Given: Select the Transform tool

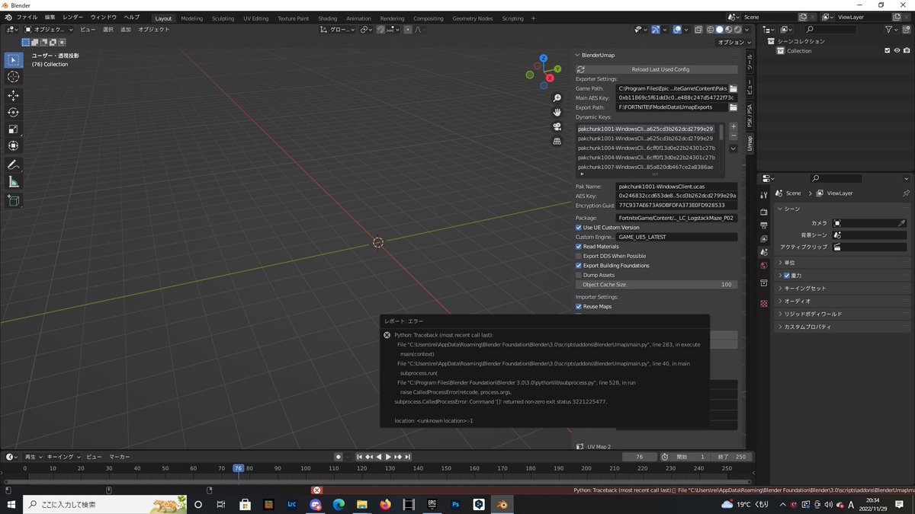Looking at the screenshot, I should 14,145.
